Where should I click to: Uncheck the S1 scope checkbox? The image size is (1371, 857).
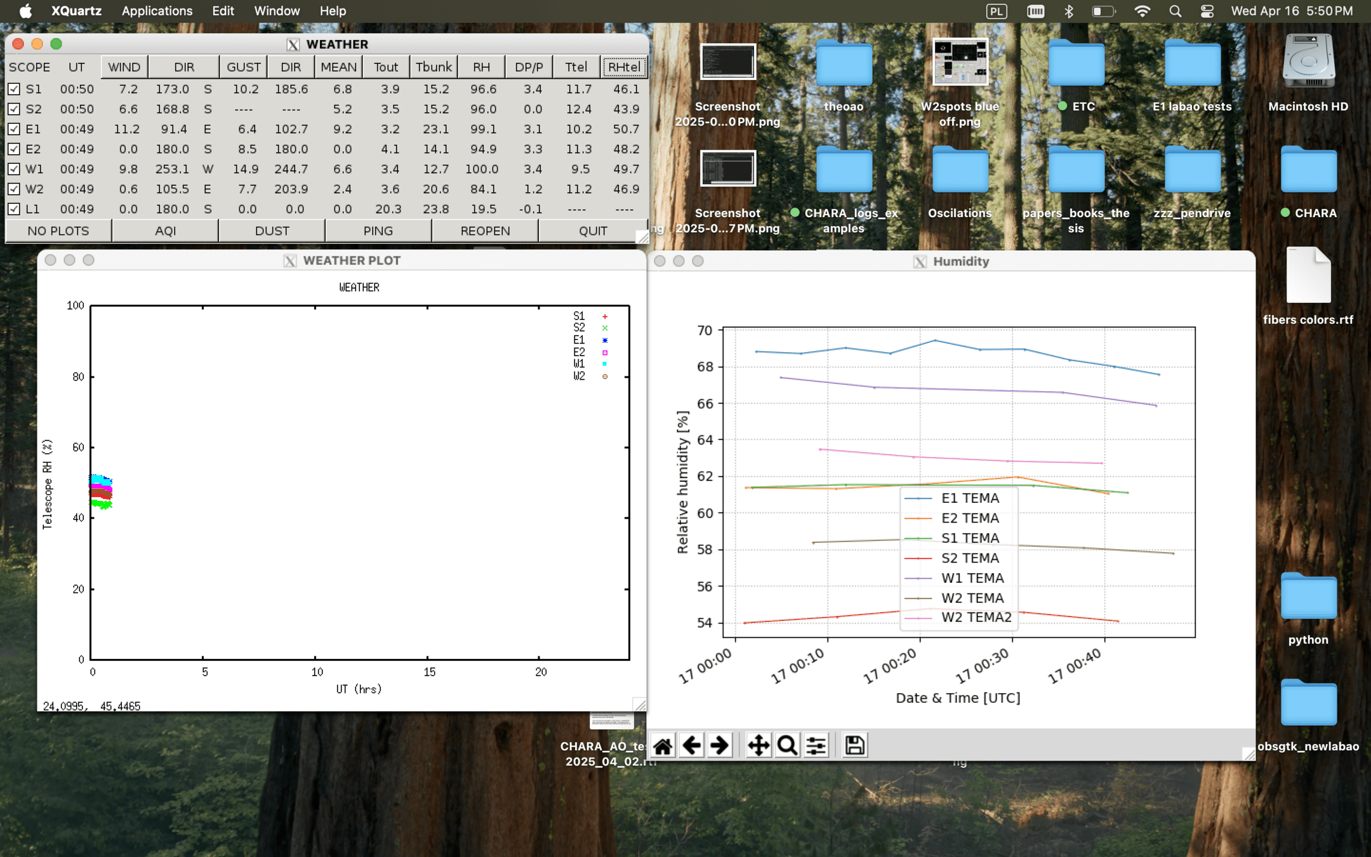(14, 89)
